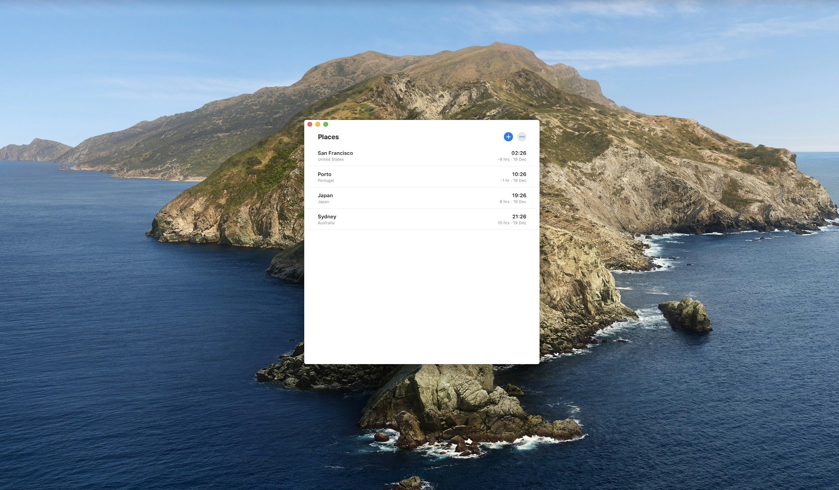Click the "10 hrs · 19 Dec" offset text
The image size is (839, 490).
click(512, 223)
